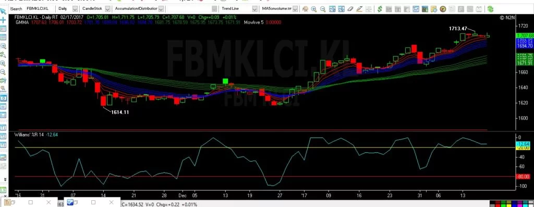The height and width of the screenshot is (207, 534).
Task: Click the blue line chart window icon
Action: [x=415, y=9]
